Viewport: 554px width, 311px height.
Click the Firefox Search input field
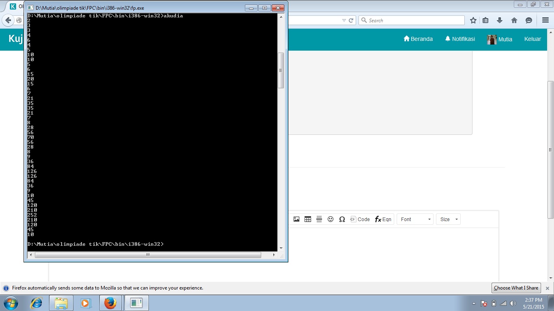coord(414,20)
